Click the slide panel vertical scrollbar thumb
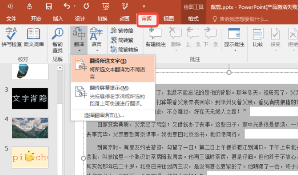 [60, 139]
